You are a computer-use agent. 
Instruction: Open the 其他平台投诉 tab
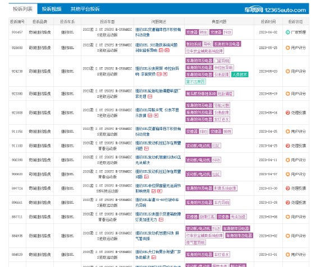click(x=85, y=9)
